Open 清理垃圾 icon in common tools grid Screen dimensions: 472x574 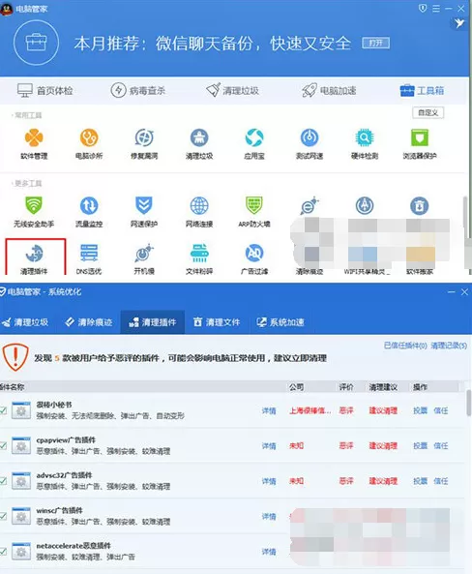coord(199,144)
